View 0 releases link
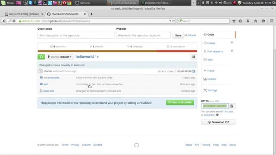 (x=135, y=46)
